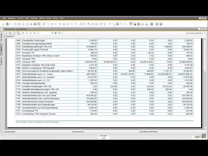Click status text Seiten gesamt
208x156 pixels.
pos(78,132)
